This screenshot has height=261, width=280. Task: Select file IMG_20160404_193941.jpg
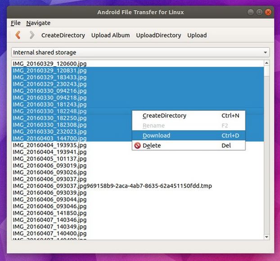tap(137, 152)
